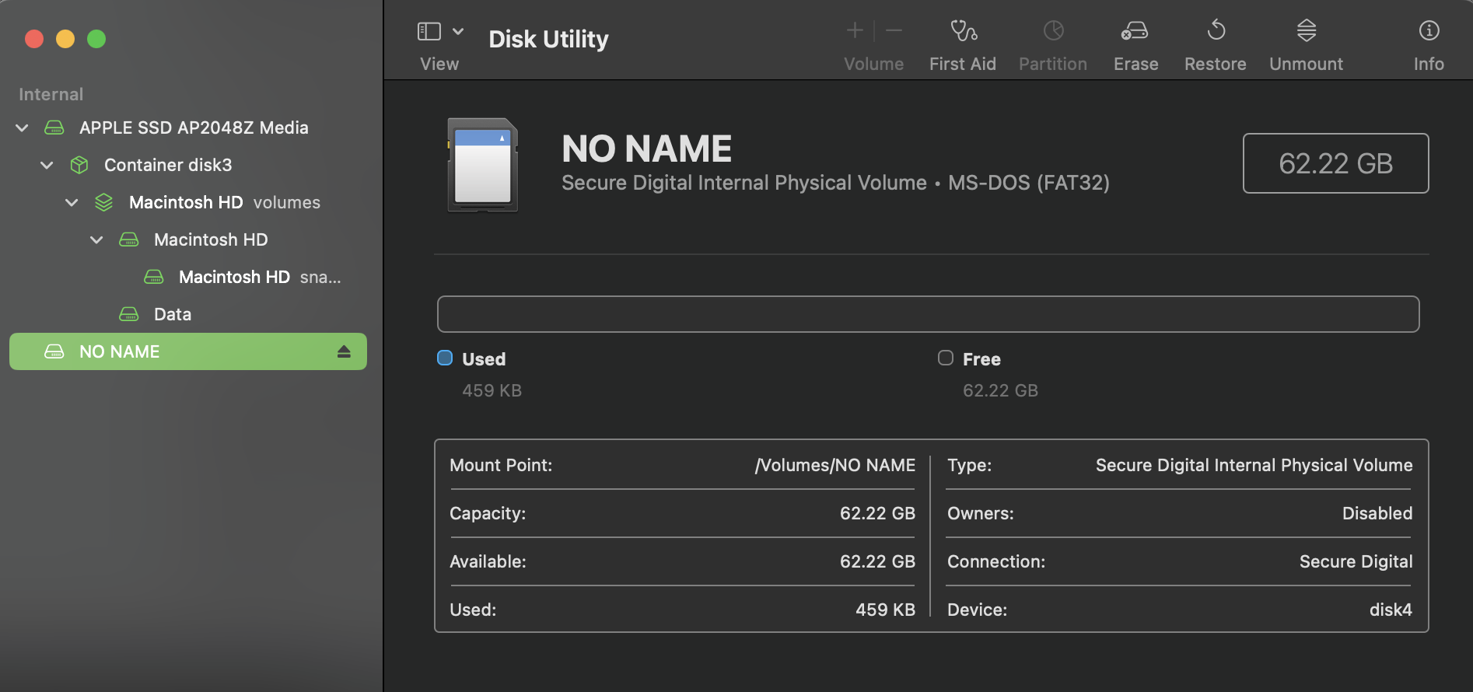
Task: Toggle the sidebar View button
Action: (x=429, y=32)
